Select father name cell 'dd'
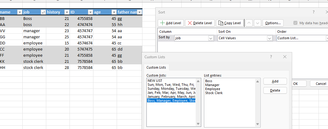 [x=130, y=49]
